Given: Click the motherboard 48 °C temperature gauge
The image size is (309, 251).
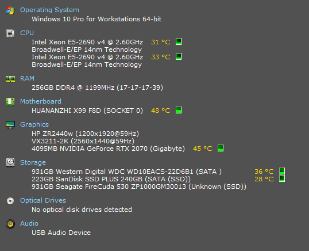Looking at the screenshot, I should (x=179, y=110).
